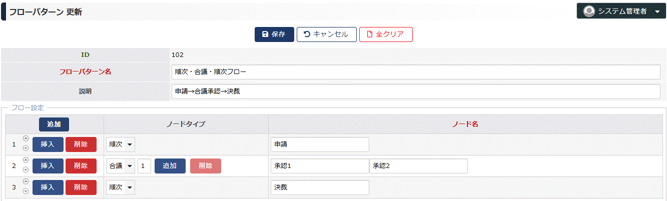Viewport: 667px width, 201px height.
Task: Move row 2 down with arrow icon
Action: click(x=26, y=170)
